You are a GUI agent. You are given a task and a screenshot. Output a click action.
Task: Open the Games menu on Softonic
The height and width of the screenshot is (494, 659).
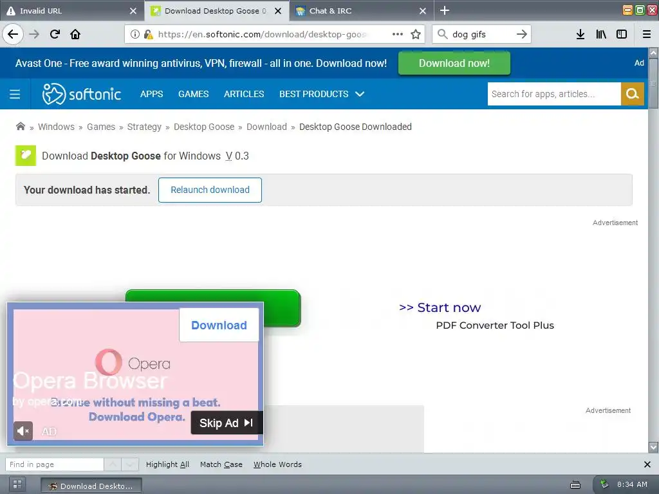pos(193,94)
